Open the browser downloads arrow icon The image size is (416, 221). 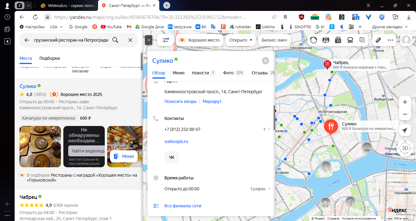tap(409, 17)
